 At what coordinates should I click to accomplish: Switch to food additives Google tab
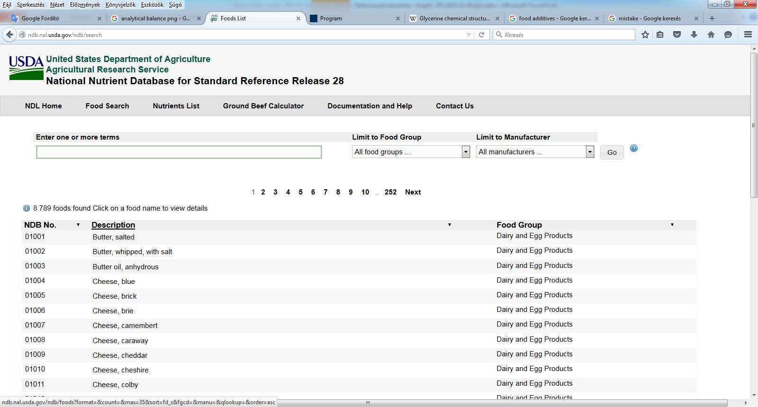pos(553,18)
